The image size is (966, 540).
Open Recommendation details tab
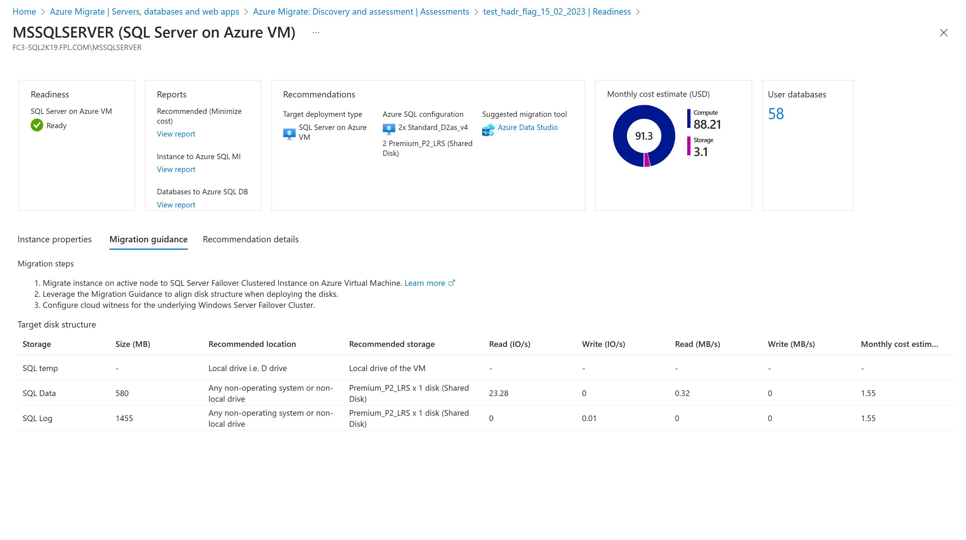pos(251,239)
